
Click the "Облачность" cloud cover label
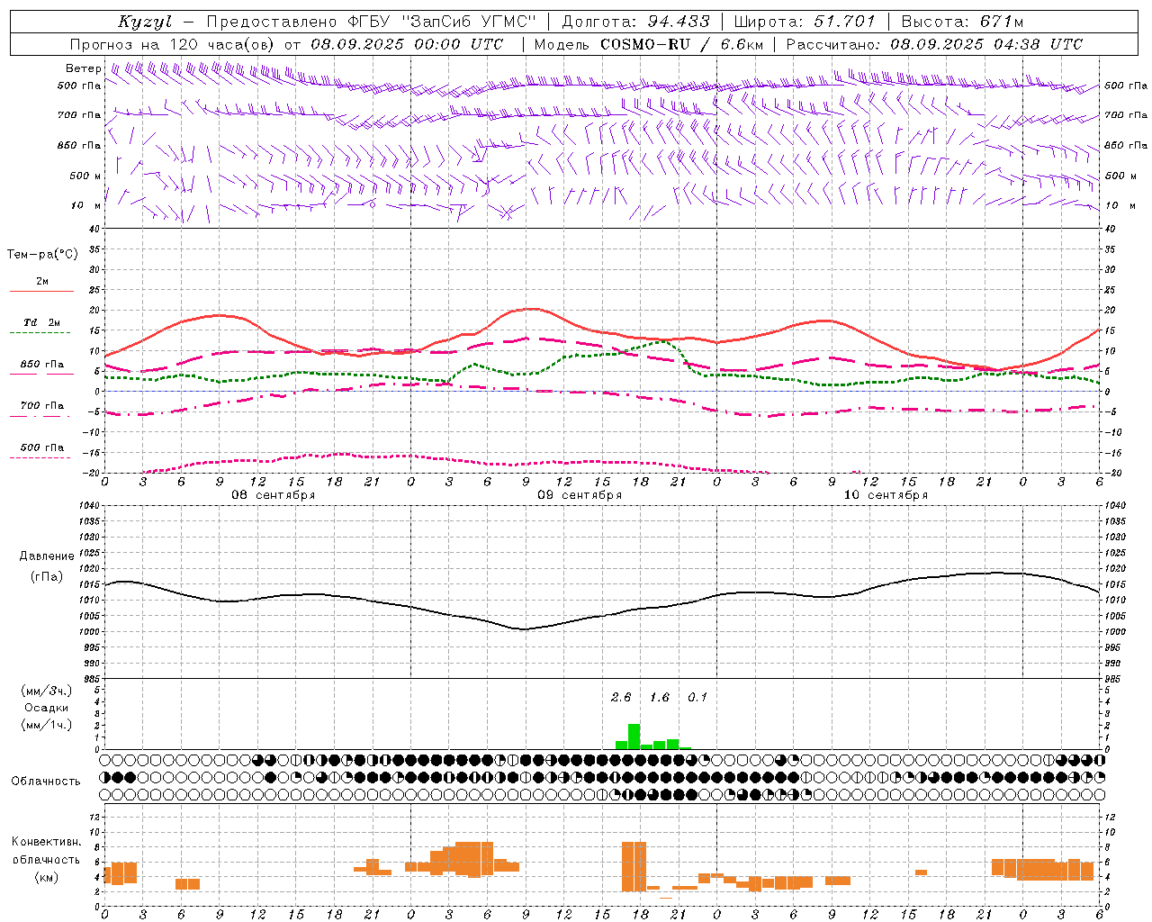coord(46,782)
